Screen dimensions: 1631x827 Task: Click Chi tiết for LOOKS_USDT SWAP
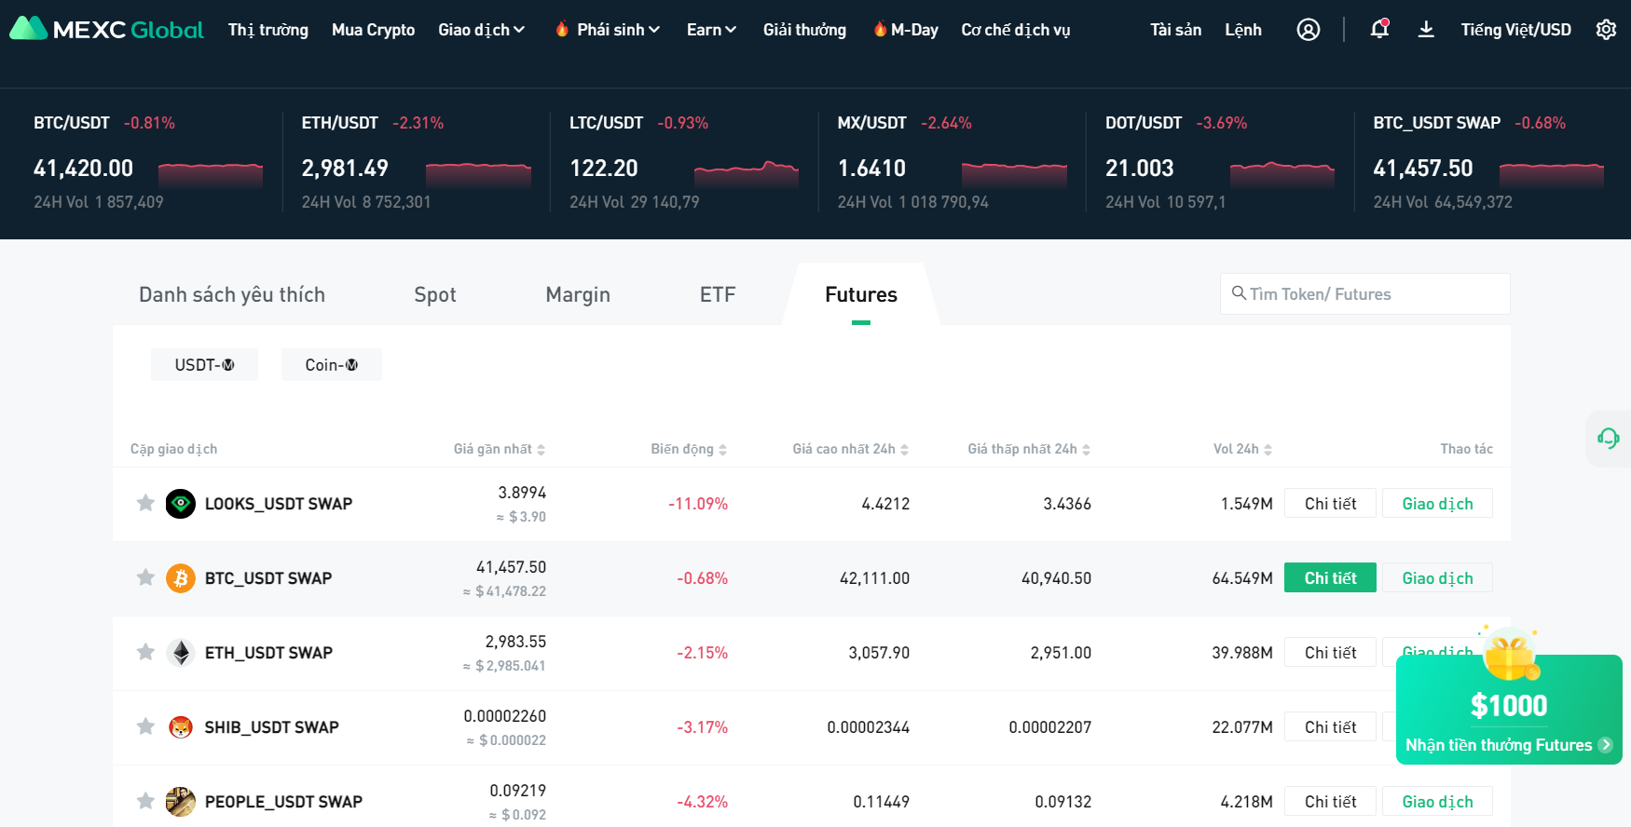pyautogui.click(x=1330, y=504)
